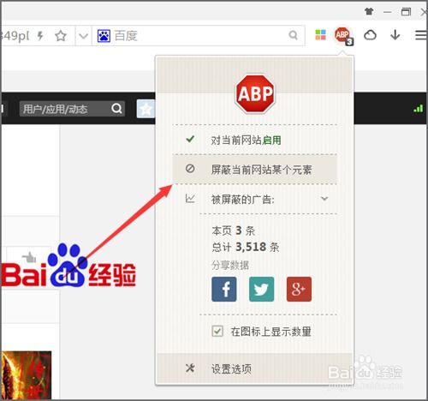
Task: Share blocked stats on Facebook
Action: click(x=224, y=289)
